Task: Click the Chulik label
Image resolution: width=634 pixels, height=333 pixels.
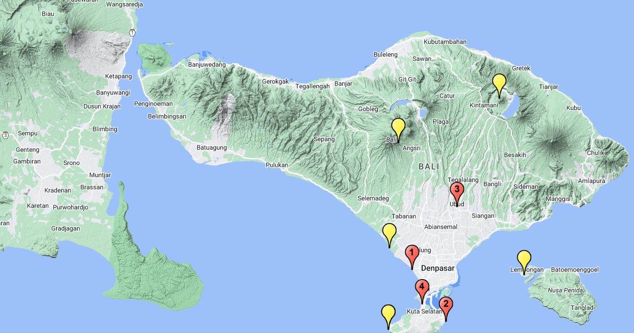Action: [595, 153]
